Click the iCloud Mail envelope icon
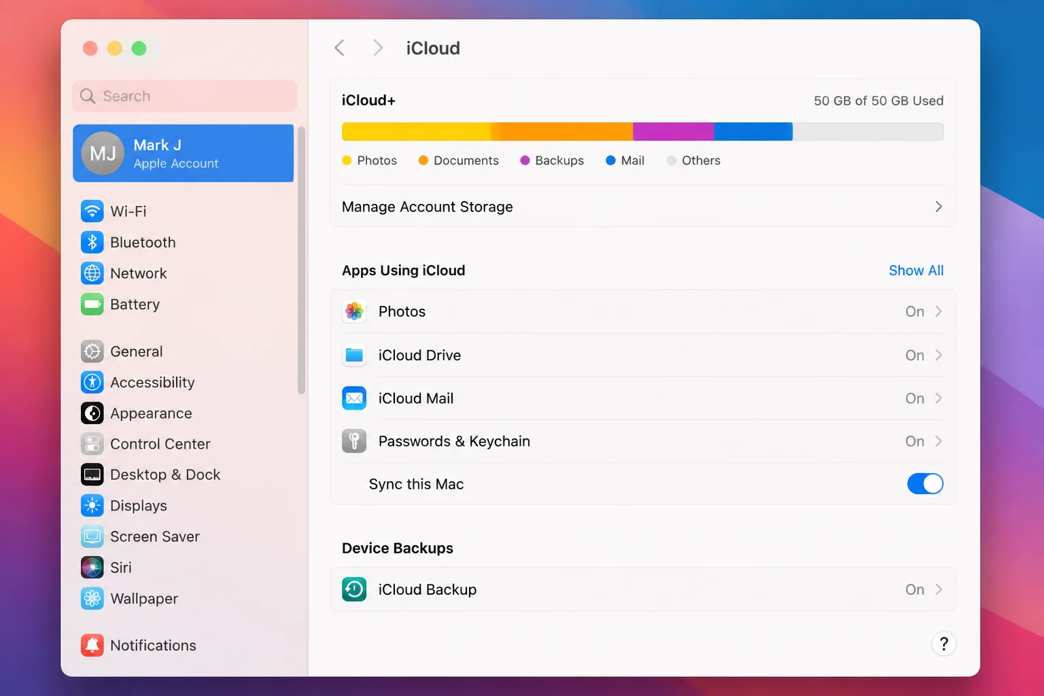 (x=354, y=398)
